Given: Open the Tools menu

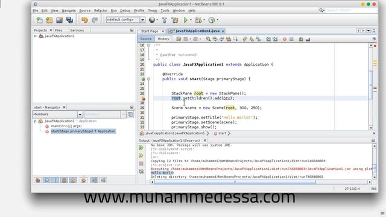Looking at the screenshot, I should (x=165, y=11).
